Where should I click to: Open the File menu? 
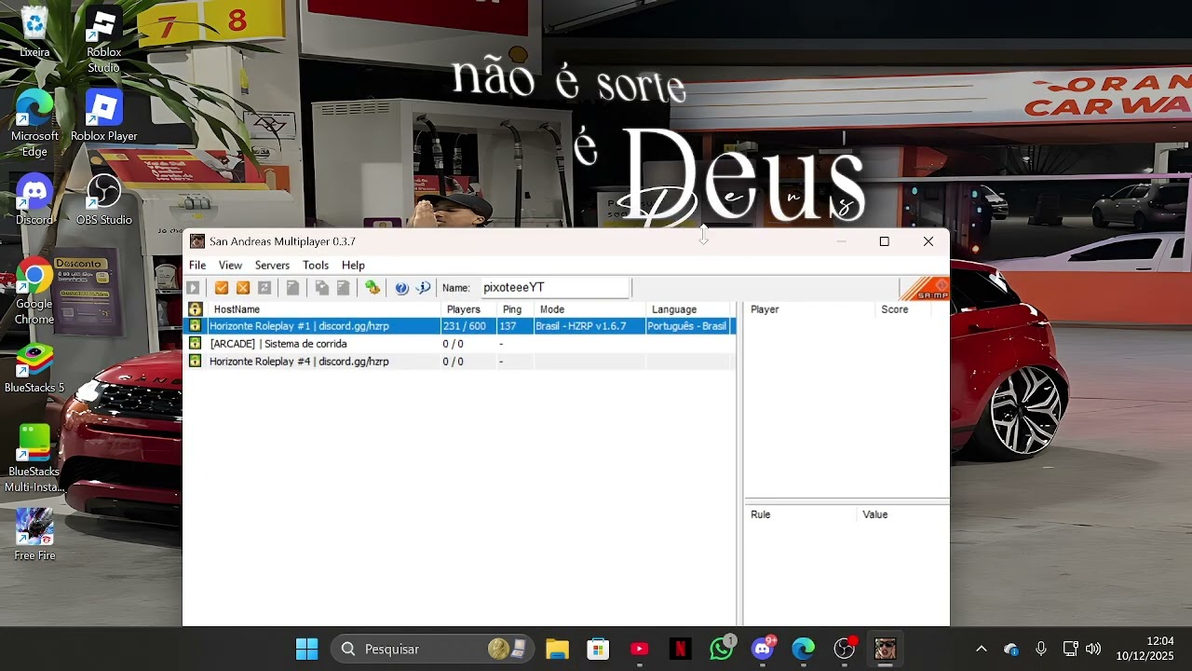pyautogui.click(x=197, y=266)
